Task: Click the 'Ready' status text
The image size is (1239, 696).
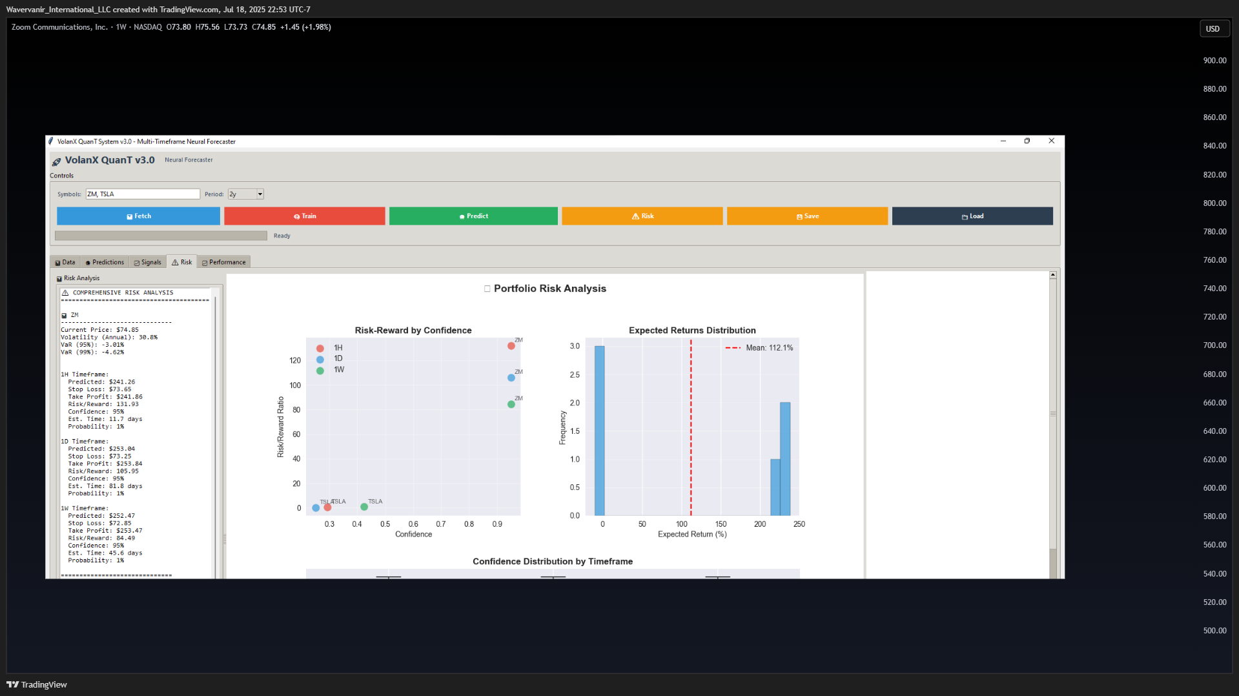Action: (x=282, y=236)
